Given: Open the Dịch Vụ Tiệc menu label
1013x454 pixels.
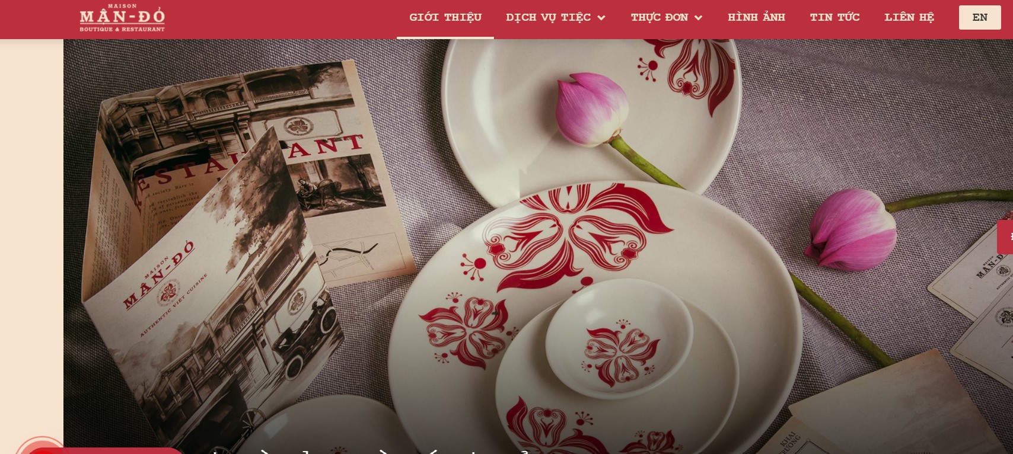Looking at the screenshot, I should pyautogui.click(x=548, y=17).
